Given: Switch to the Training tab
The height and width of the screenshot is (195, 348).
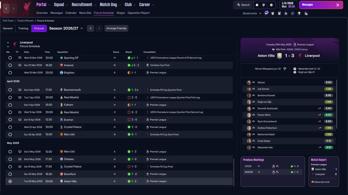Looking at the screenshot, I should pos(23,28).
